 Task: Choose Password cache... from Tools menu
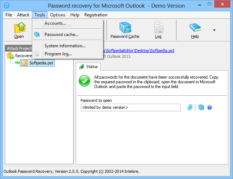click(x=68, y=35)
